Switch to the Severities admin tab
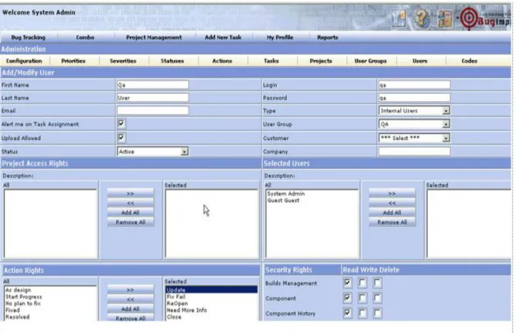Screen dimensions: 517x333 coord(123,61)
